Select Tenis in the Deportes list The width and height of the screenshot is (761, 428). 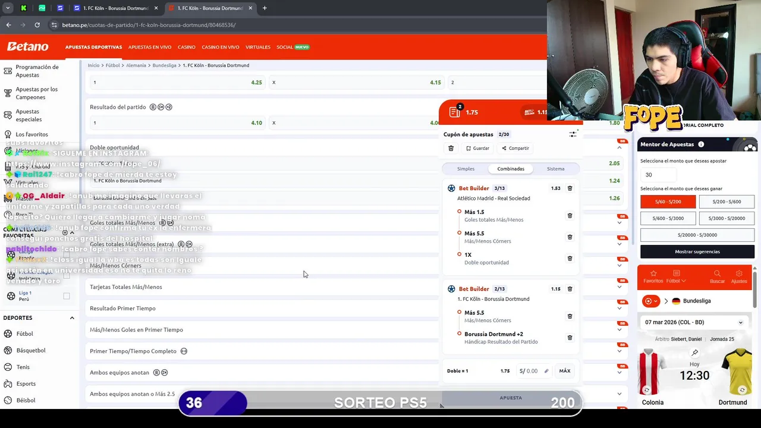coord(23,367)
